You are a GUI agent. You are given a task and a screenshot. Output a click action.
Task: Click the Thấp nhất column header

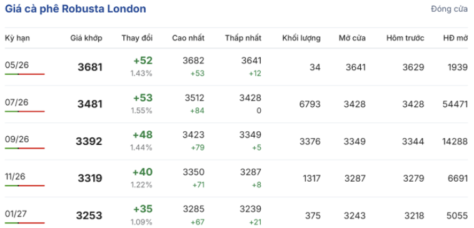(243, 38)
